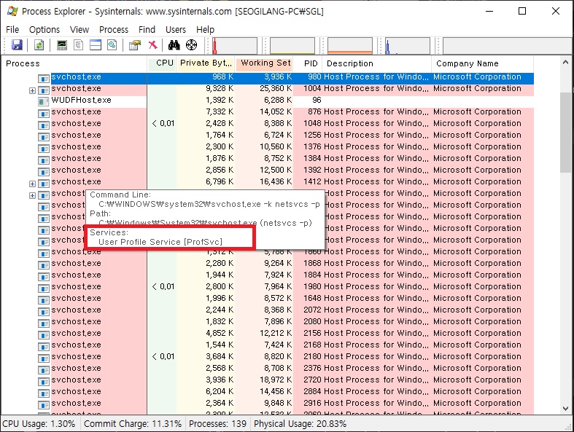Open process Properties toolbar icon
Screen dimensions: 574x432
(134, 45)
